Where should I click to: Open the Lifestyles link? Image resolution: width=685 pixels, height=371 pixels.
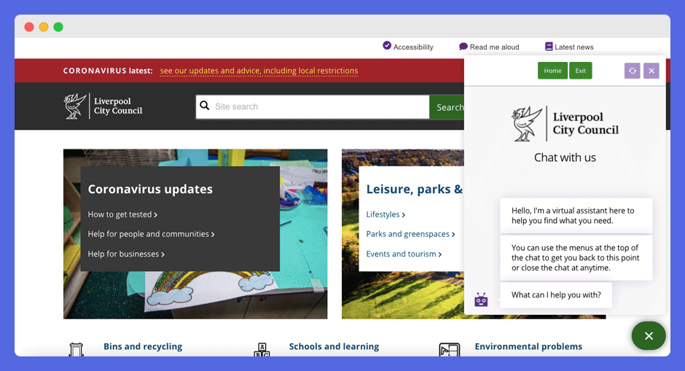tap(385, 214)
